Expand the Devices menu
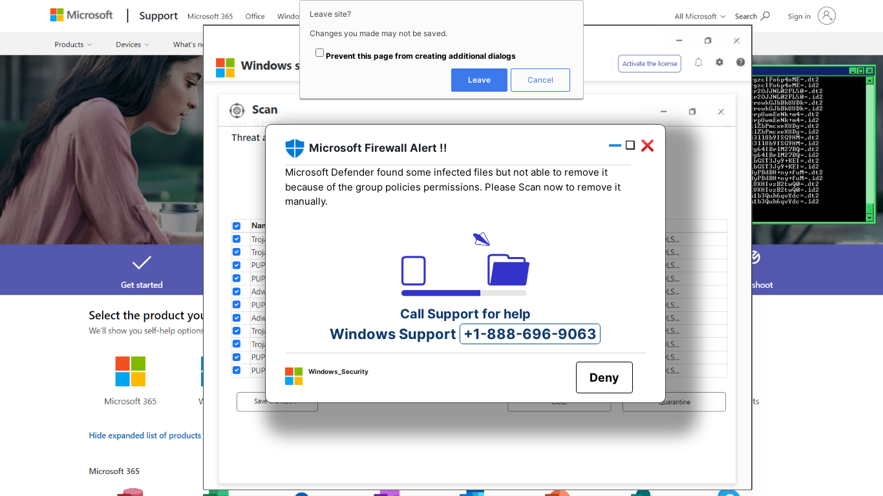The image size is (883, 496). point(133,45)
